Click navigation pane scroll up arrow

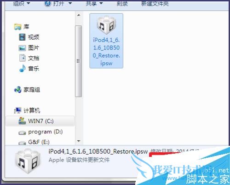(79, 15)
